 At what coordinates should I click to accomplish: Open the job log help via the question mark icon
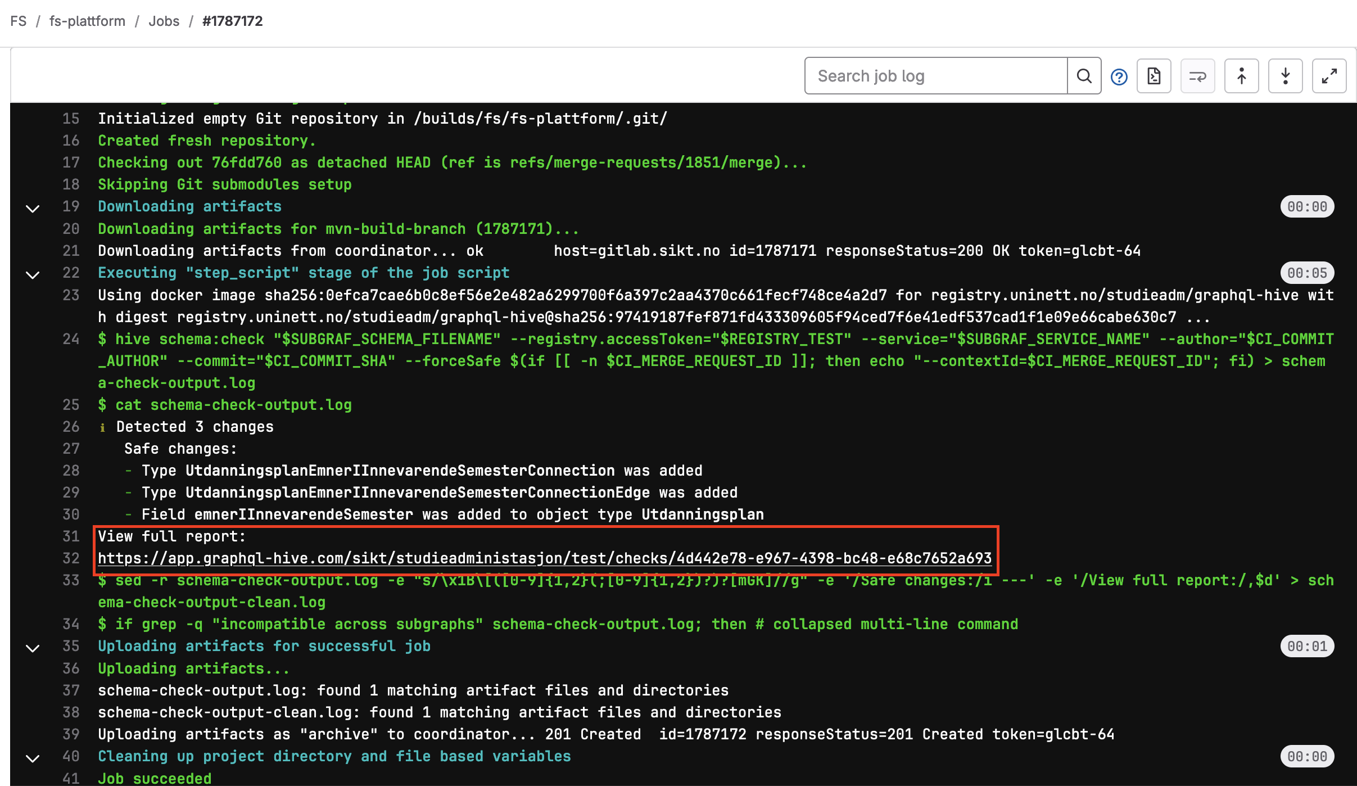pos(1119,76)
